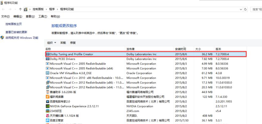
Task: Open the 帮助(H) menu
Action: (x=55, y=16)
